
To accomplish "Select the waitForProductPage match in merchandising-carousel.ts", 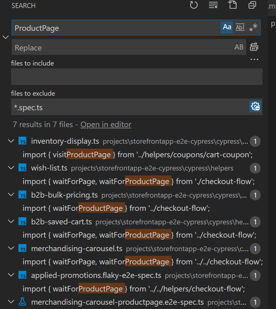I will pyautogui.click(x=147, y=262).
